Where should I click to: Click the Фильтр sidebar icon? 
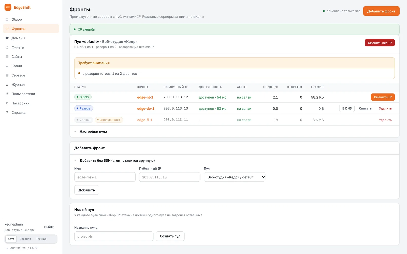pos(7,47)
